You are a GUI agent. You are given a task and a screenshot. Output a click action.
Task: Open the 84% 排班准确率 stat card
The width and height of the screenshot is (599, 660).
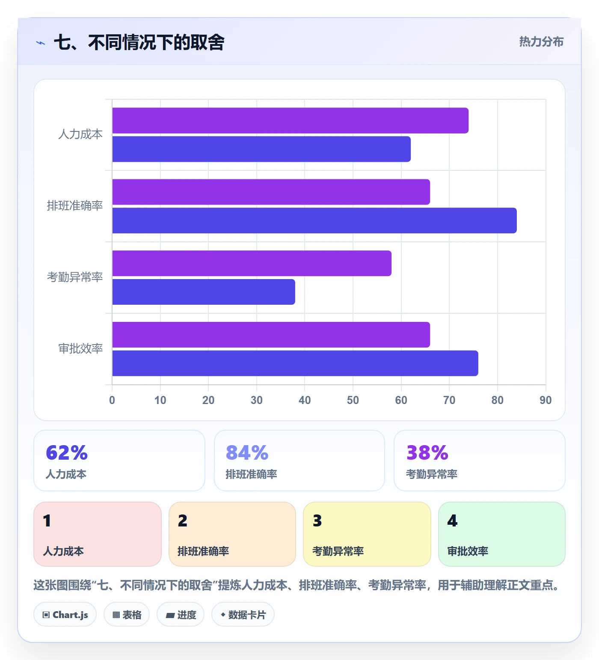tap(299, 461)
